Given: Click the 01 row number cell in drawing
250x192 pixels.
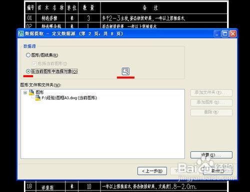Looking at the screenshot, I should pyautogui.click(x=29, y=18).
